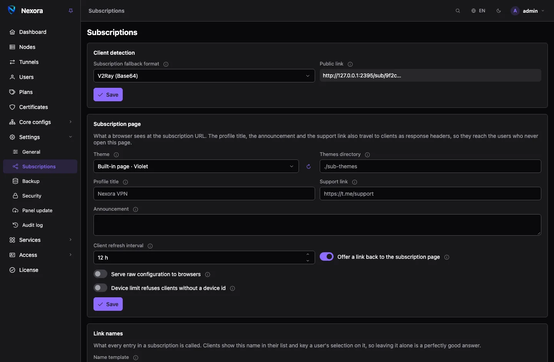Show info tooltip for Announcement
Screen dimensions: 554x362
pos(135,209)
